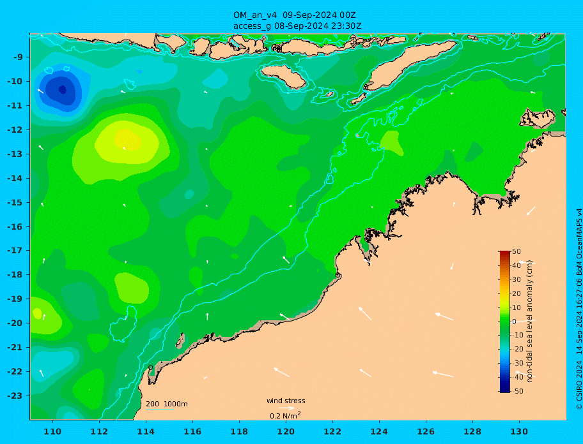Click the dark blue low anomaly center
This screenshot has width=583, height=444.
(62, 89)
